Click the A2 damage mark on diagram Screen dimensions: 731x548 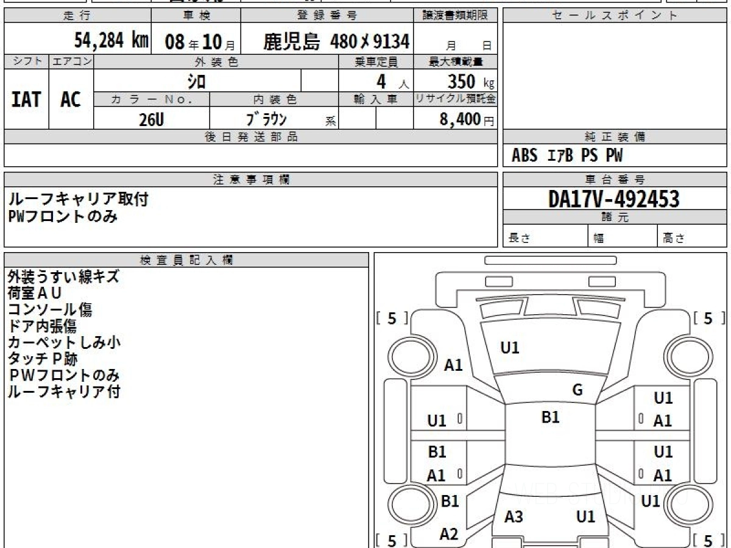[449, 535]
